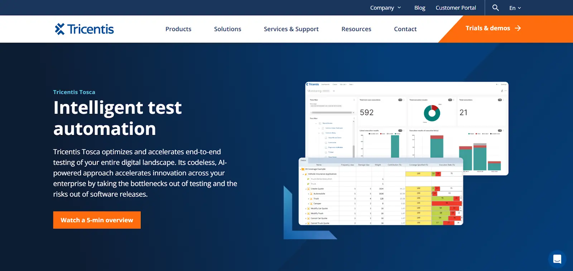Click the Modify Car Quote row
This screenshot has width=573, height=271.
[x=381, y=208]
